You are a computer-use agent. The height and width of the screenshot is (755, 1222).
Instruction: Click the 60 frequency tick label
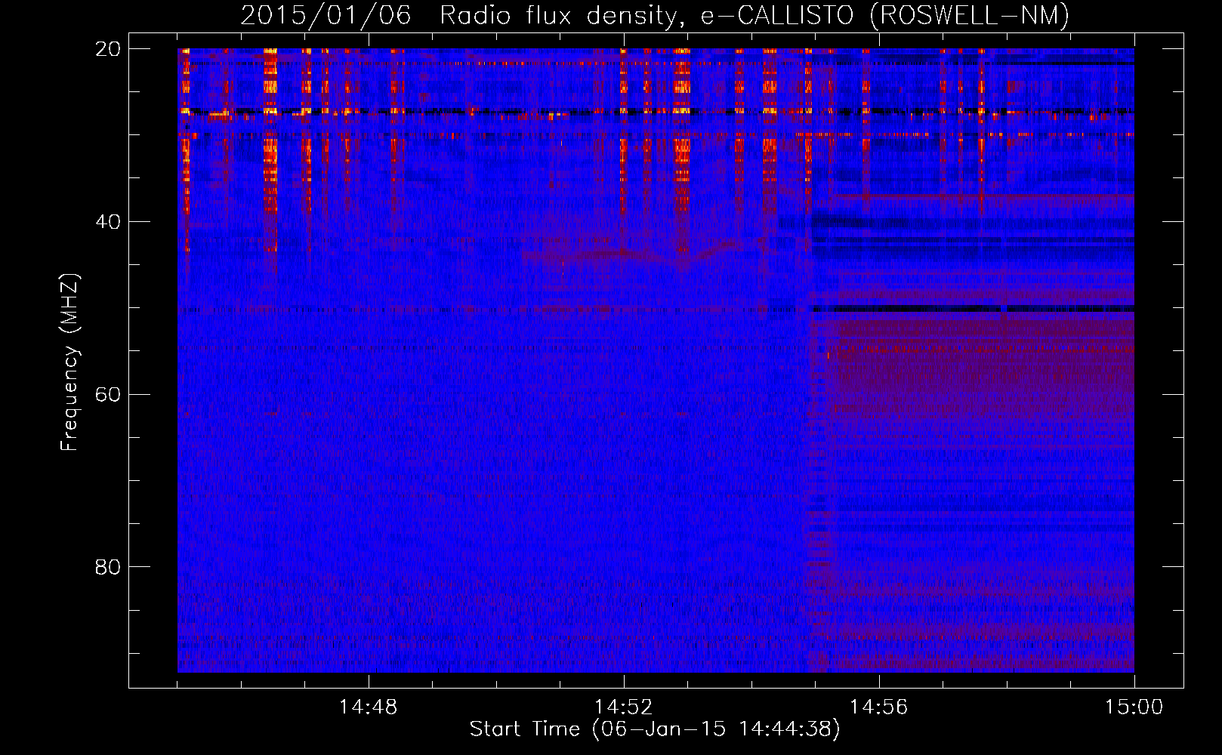[108, 395]
